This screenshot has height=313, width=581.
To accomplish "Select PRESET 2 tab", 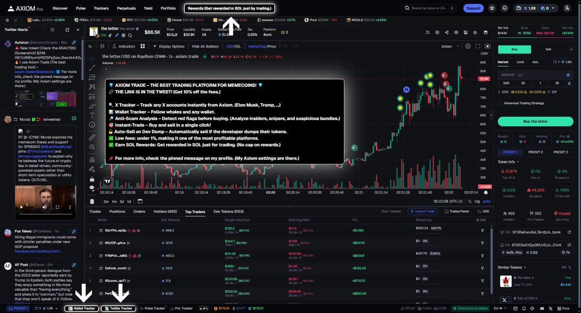I will pyautogui.click(x=535, y=152).
